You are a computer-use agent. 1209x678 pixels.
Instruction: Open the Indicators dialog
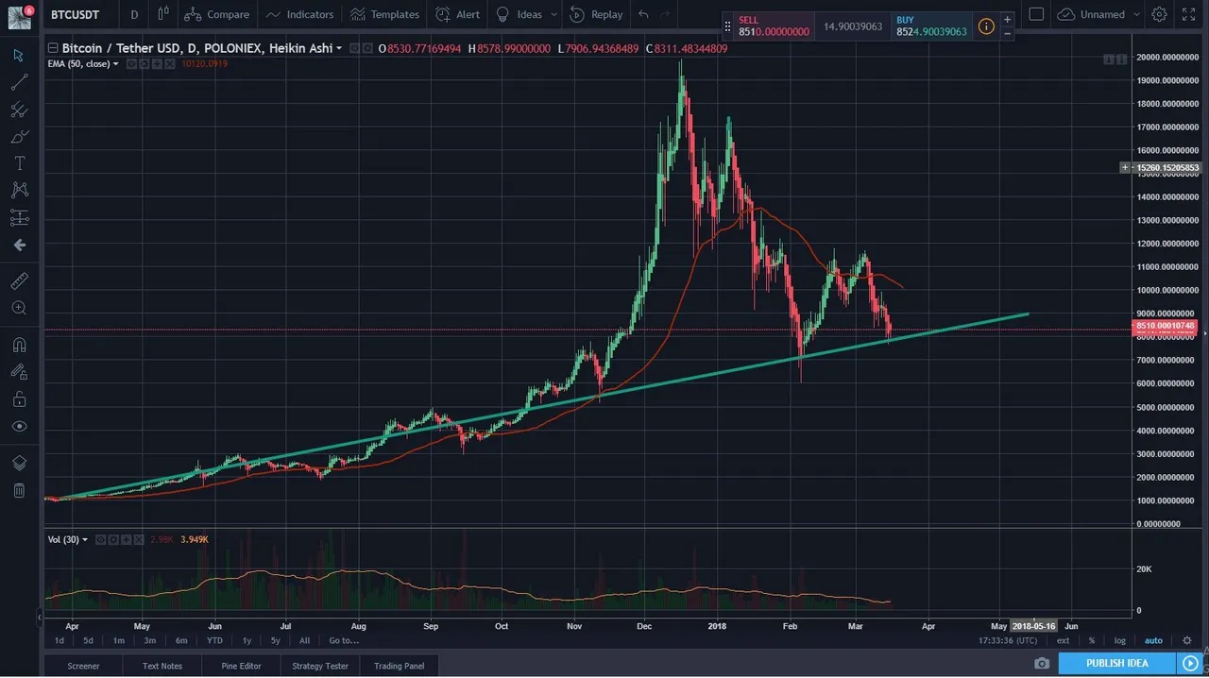pos(300,14)
